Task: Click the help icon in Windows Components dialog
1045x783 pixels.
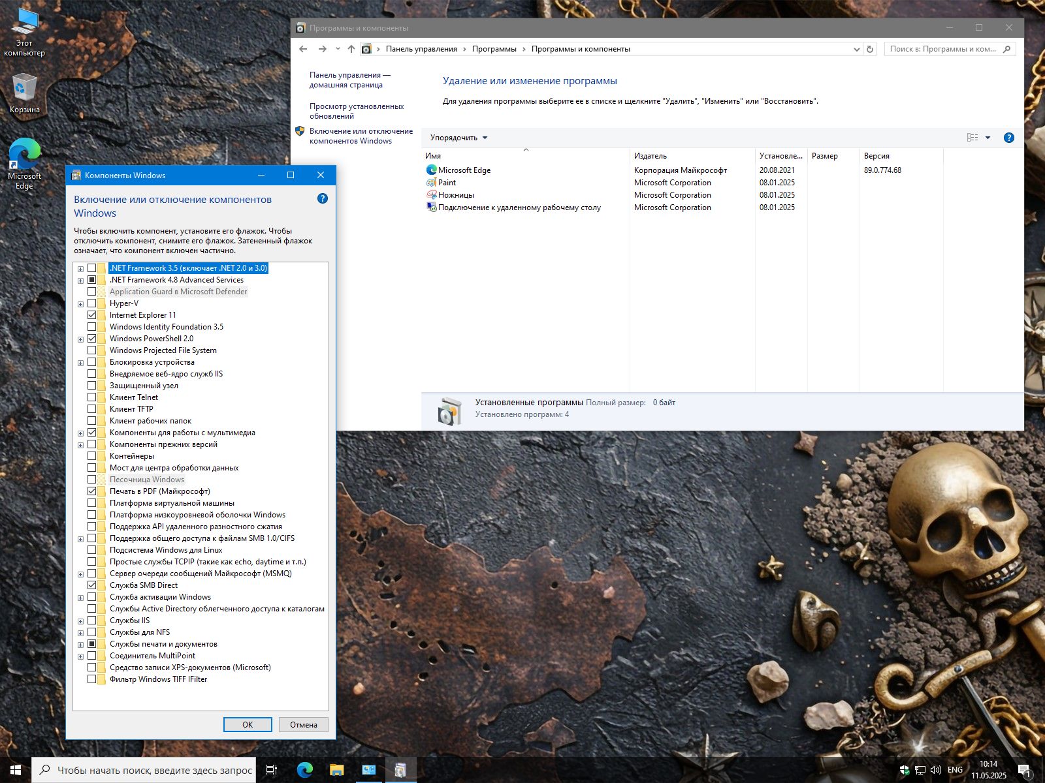Action: [x=322, y=198]
